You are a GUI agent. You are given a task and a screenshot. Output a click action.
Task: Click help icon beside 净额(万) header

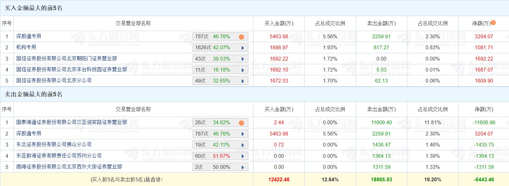coord(493,23)
